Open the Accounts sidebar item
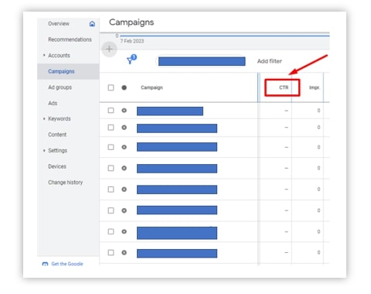Viewport: 371px width, 294px height. 59,56
